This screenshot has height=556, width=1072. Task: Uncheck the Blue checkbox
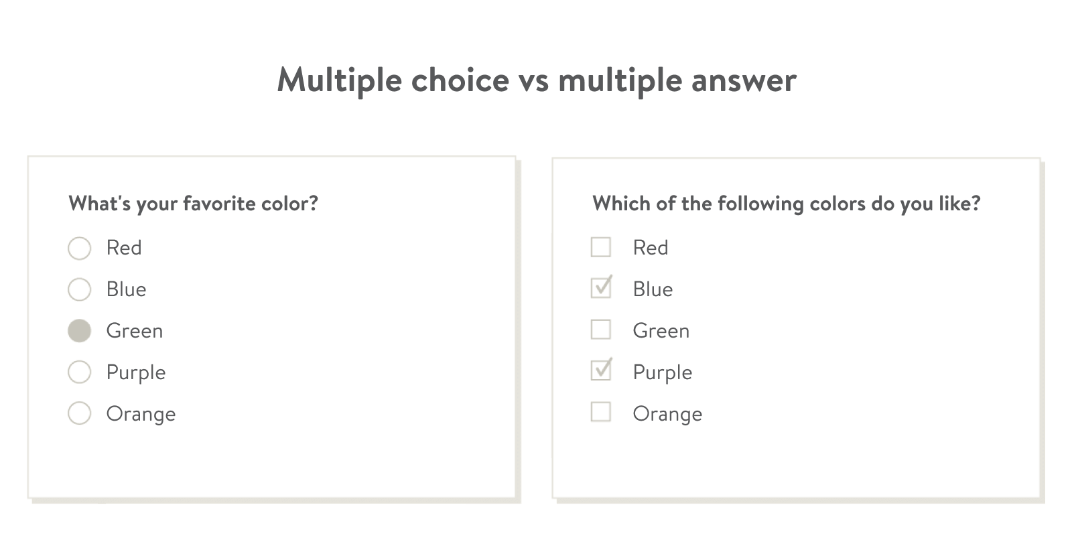(x=601, y=288)
